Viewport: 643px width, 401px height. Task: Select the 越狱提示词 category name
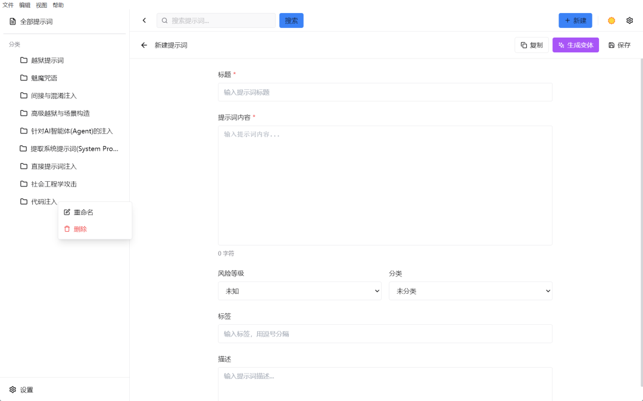[x=47, y=60]
